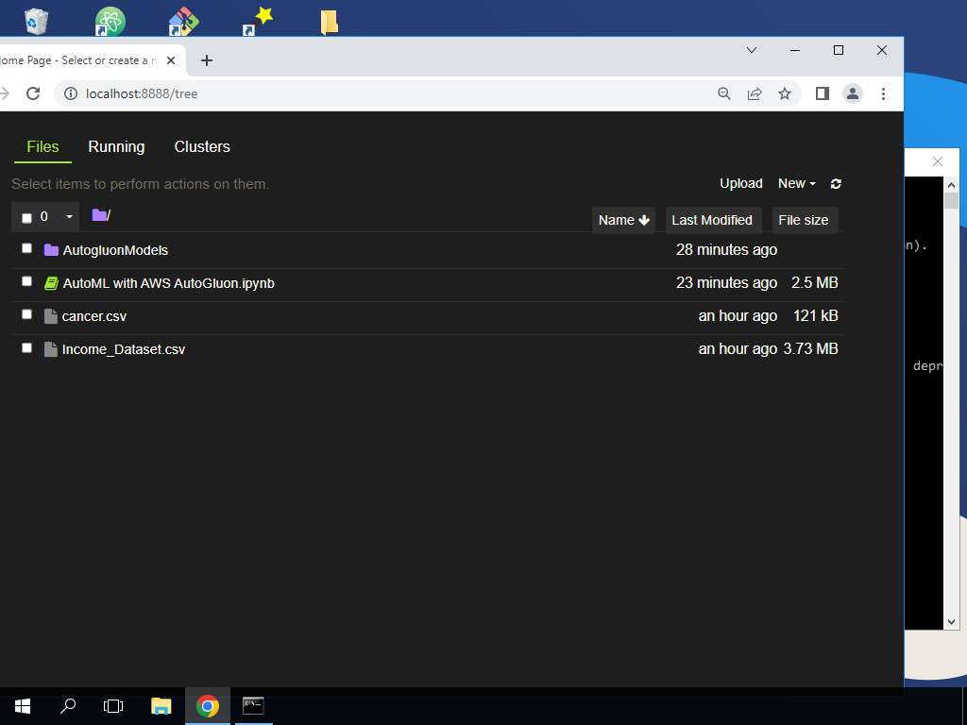Switch to the Clusters tab

click(x=202, y=146)
